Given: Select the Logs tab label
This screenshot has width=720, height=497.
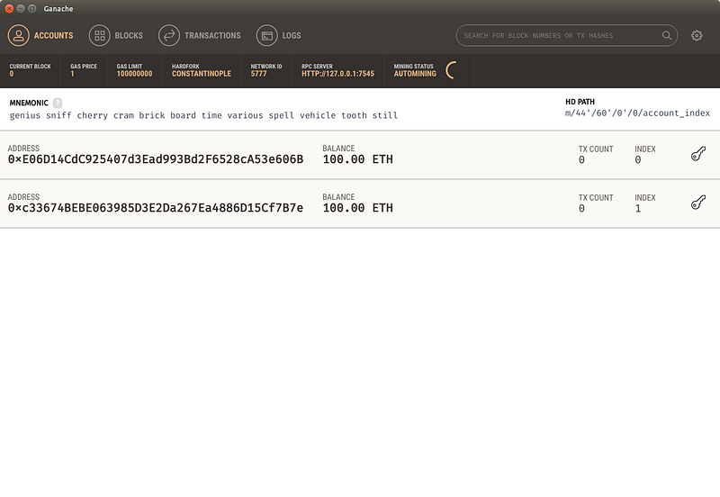Looking at the screenshot, I should pyautogui.click(x=291, y=36).
